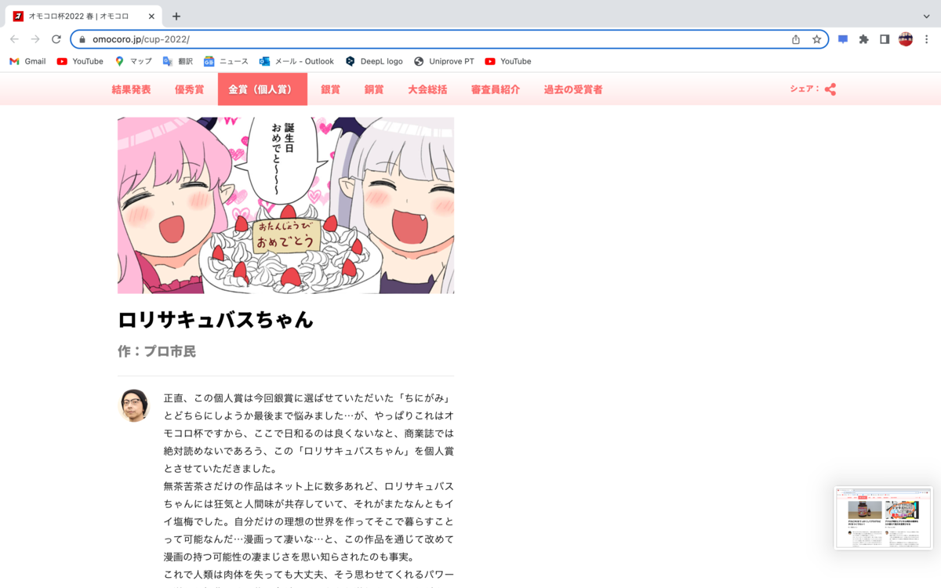Go to the 過去の受賞者 section
Image resolution: width=941 pixels, height=588 pixels.
coord(573,89)
